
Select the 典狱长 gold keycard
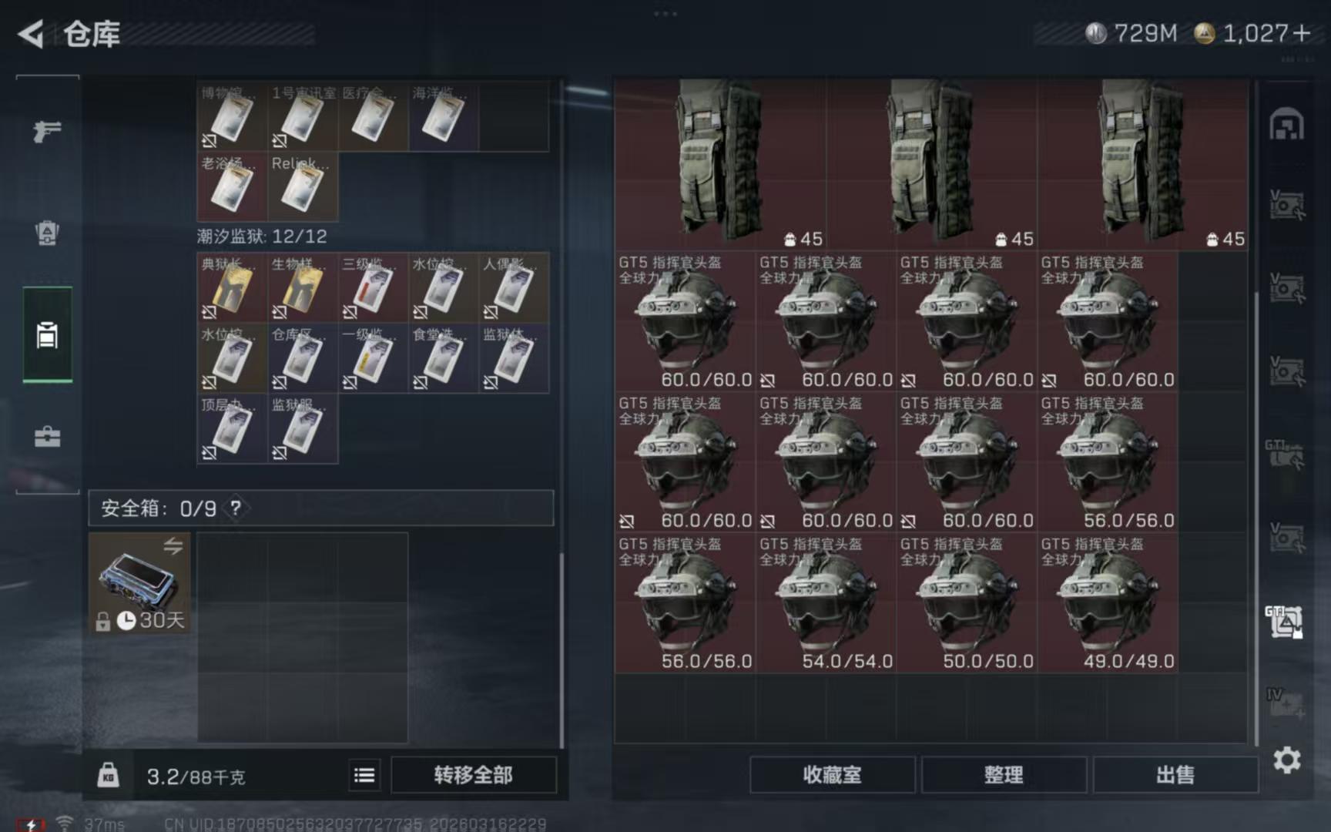point(232,288)
